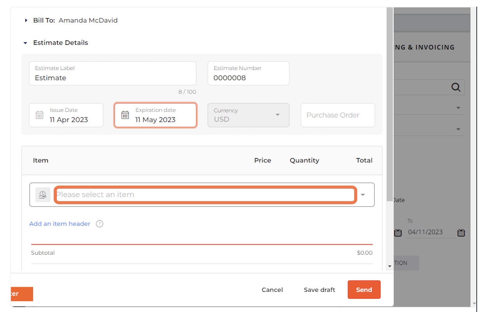Click the Subtotal label
Image resolution: width=481 pixels, height=312 pixels.
(x=43, y=253)
